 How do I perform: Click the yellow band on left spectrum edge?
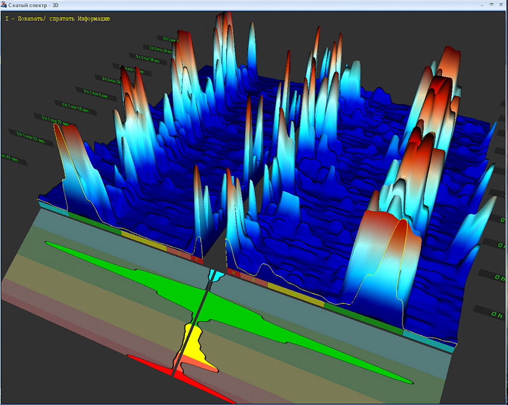[144, 239]
